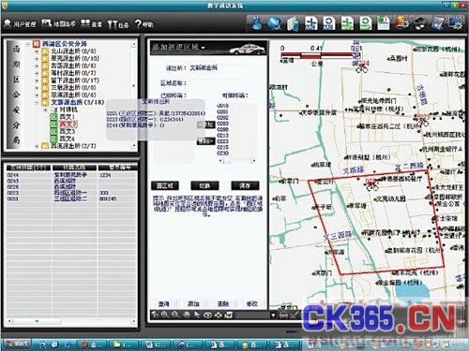Screen dimensions: 469x351
Task: Click the green plus document icon
Action: 347,23
